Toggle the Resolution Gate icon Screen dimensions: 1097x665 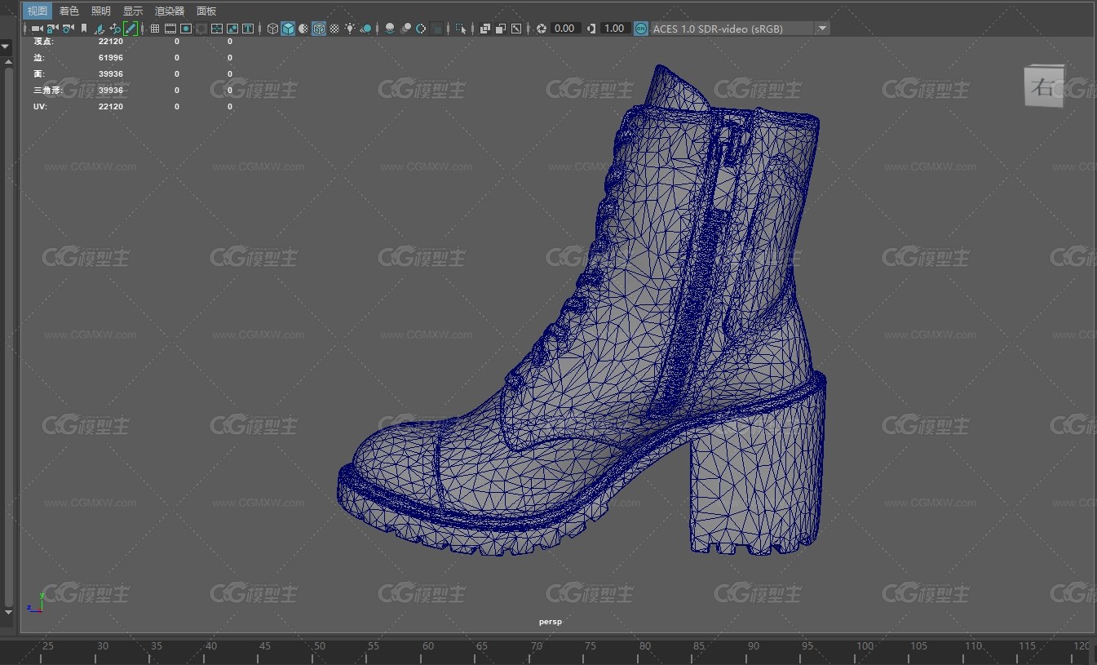tap(186, 29)
